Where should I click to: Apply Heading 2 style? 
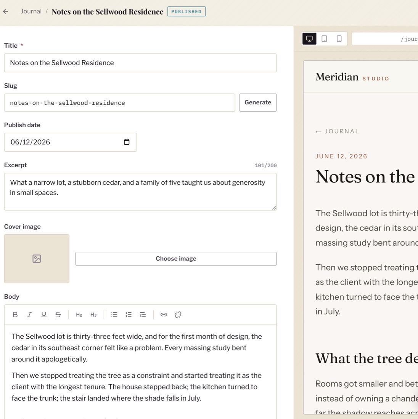79,315
